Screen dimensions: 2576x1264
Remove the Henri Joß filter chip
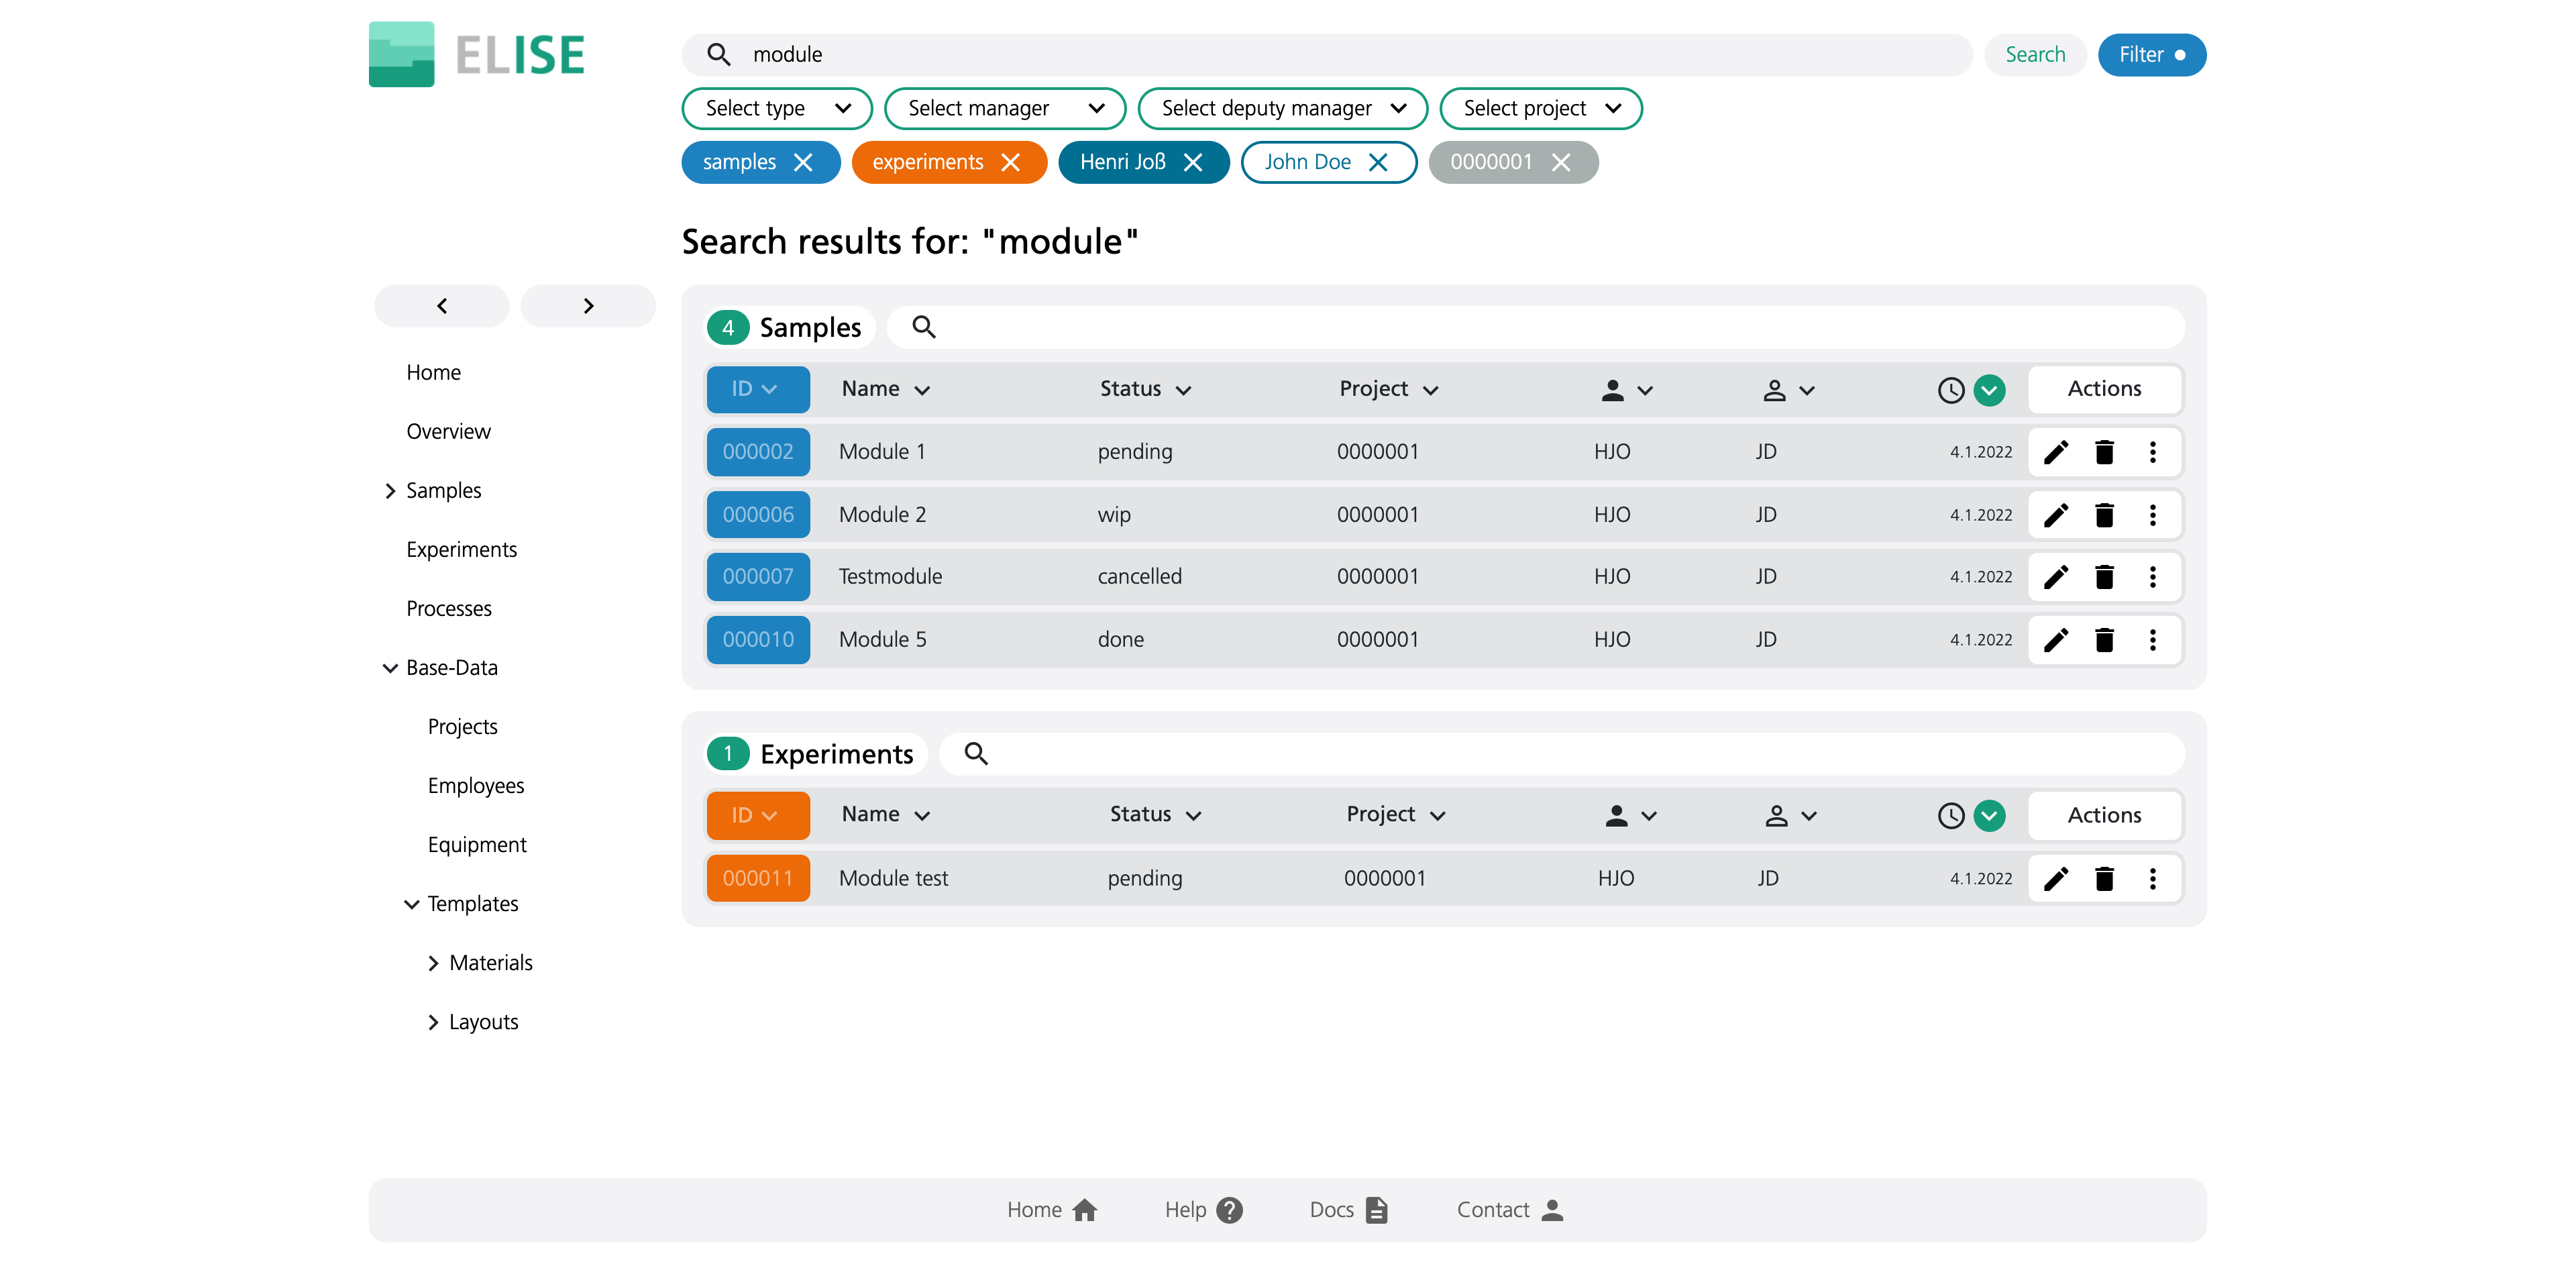pyautogui.click(x=1193, y=162)
